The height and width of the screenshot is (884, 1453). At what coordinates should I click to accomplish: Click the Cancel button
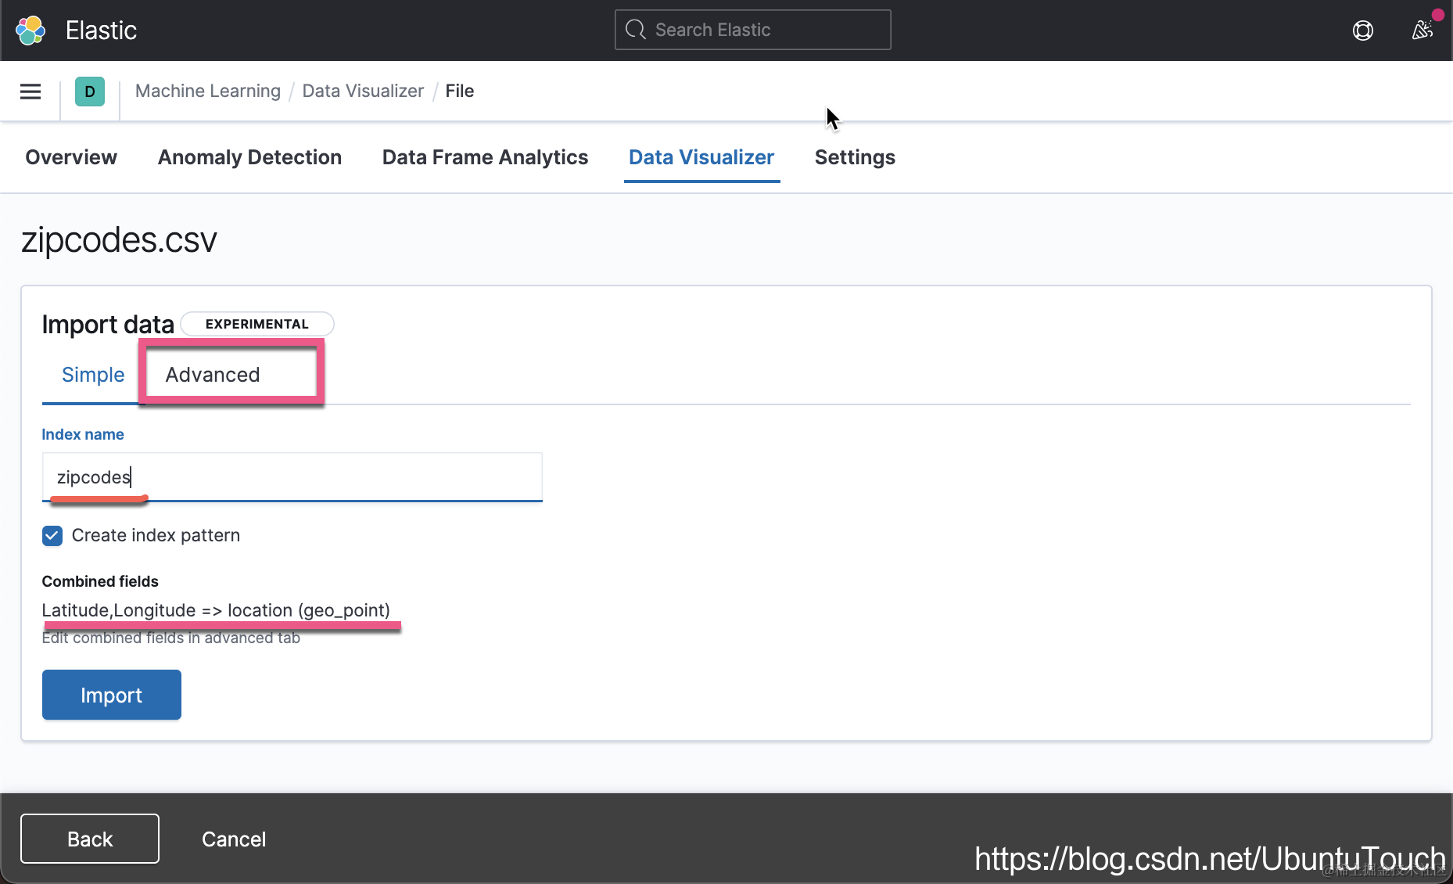[234, 839]
